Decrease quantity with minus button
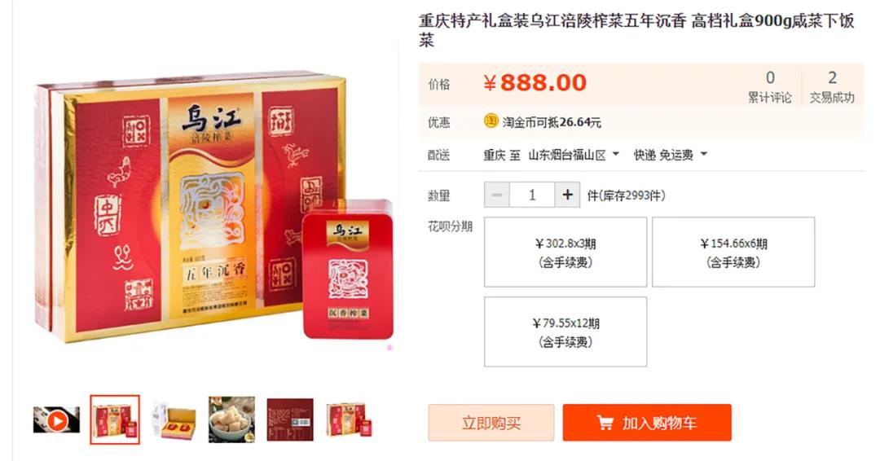The image size is (880, 461). [497, 195]
